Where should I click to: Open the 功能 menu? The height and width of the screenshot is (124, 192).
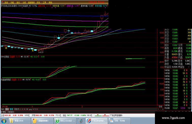pyautogui.click(x=12, y=2)
